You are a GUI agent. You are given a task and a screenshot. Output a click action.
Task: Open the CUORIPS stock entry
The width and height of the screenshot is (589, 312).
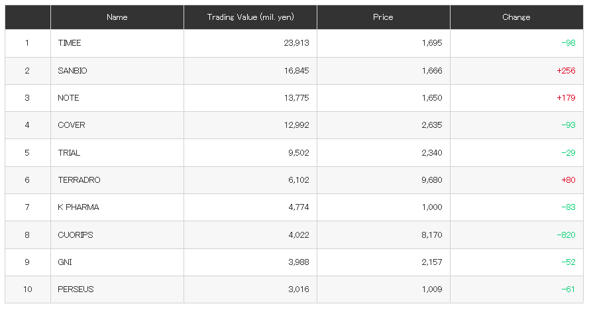(76, 235)
